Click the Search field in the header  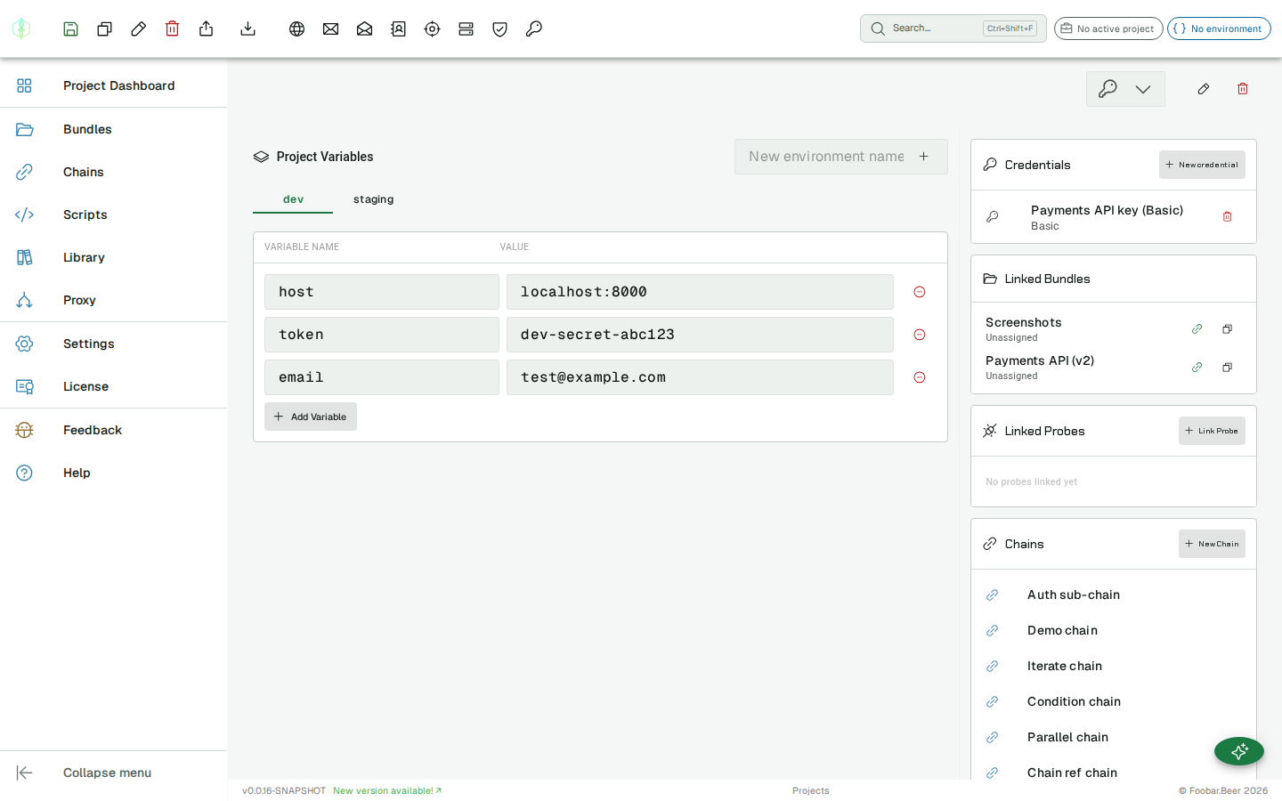click(x=953, y=28)
